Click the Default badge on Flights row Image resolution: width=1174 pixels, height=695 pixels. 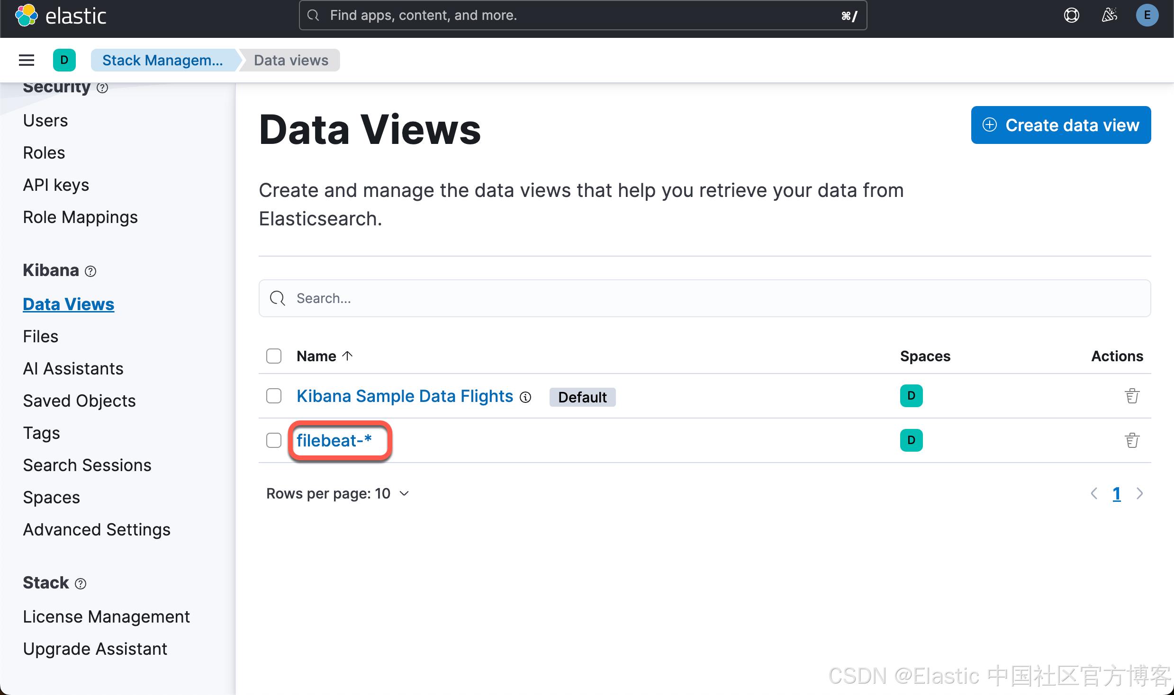click(x=582, y=397)
